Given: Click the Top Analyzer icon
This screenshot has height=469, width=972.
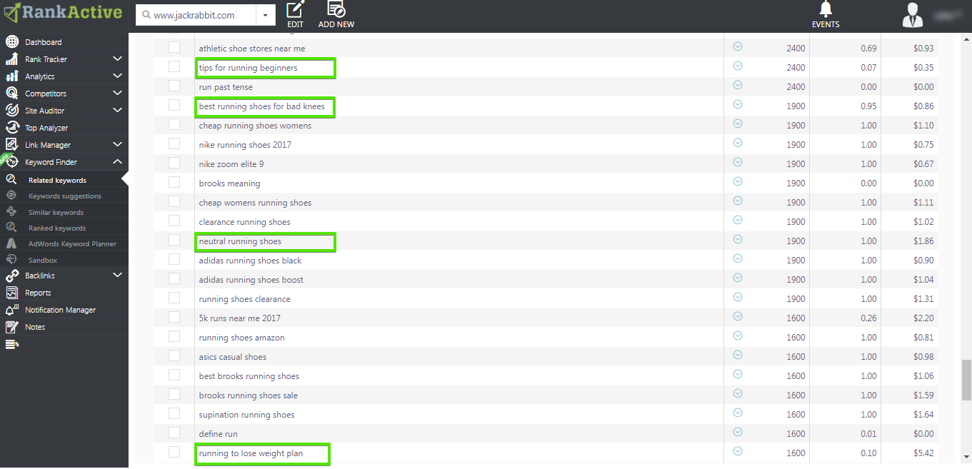Looking at the screenshot, I should click(x=12, y=128).
